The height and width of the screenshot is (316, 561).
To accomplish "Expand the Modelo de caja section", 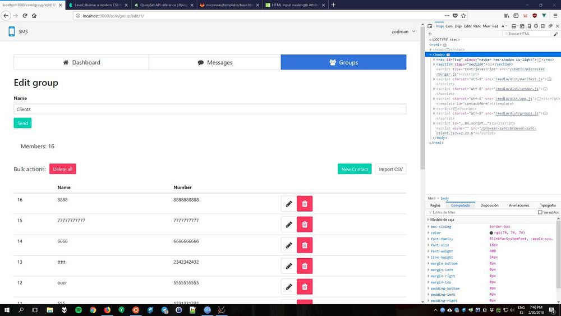I will tap(428, 219).
